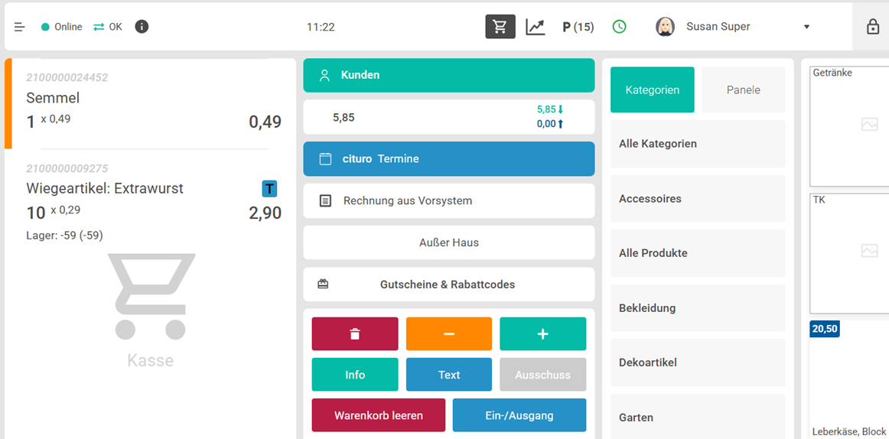The image size is (889, 439).
Task: Increase quantity with green plus button
Action: (x=542, y=334)
